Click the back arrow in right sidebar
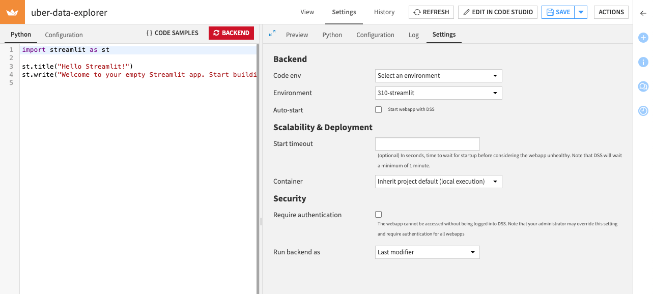The width and height of the screenshot is (653, 294). [643, 13]
